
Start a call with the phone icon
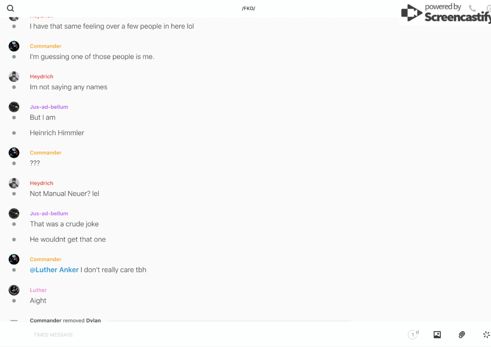click(x=472, y=8)
